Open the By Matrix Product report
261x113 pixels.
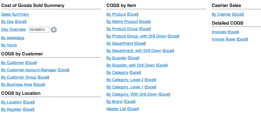122,22
